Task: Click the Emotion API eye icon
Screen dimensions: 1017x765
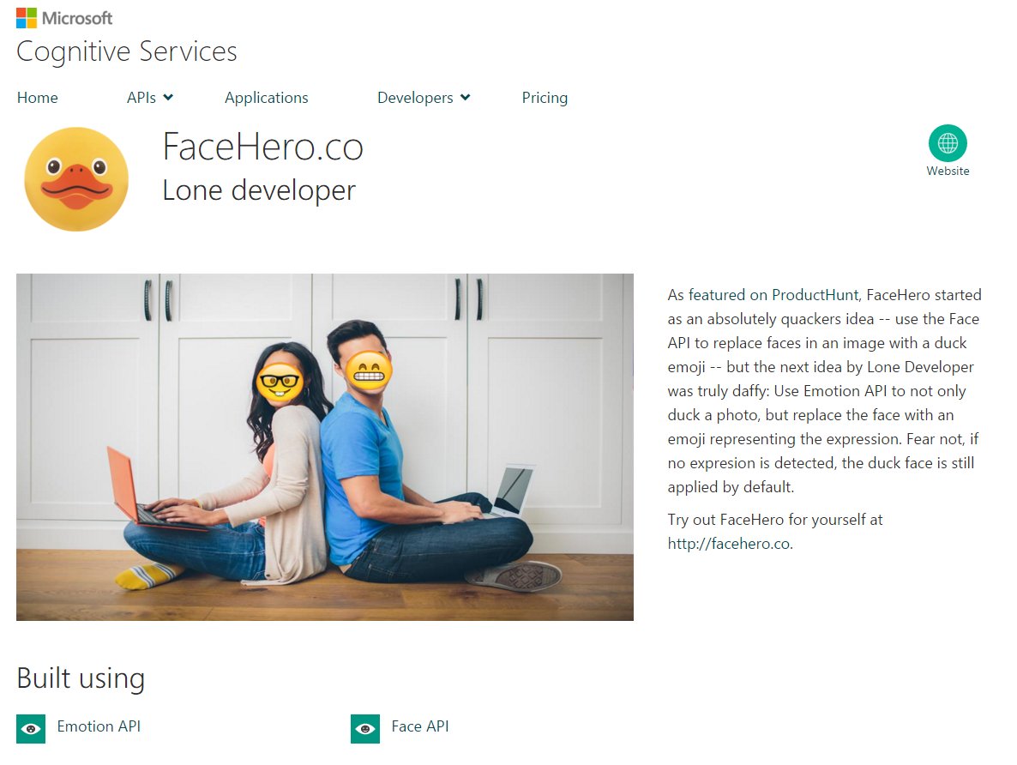Action: click(31, 729)
